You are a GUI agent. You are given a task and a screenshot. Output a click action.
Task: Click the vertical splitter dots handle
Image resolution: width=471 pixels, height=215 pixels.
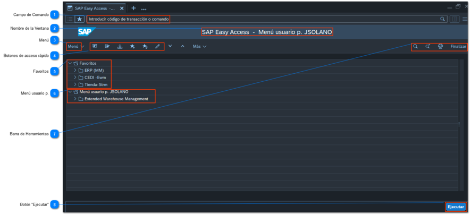(x=459, y=124)
